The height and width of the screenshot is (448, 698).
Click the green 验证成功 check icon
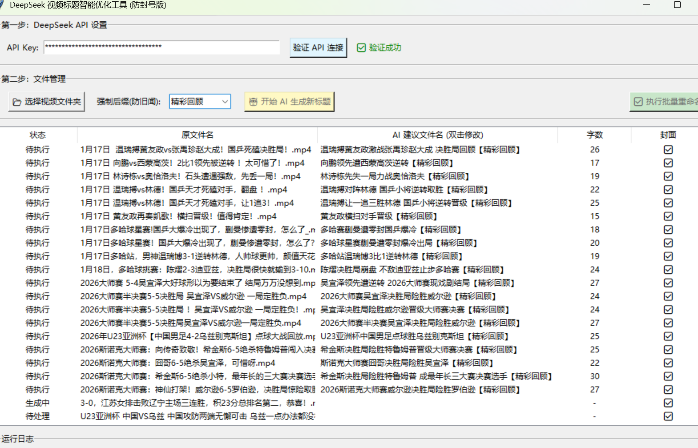pos(361,48)
